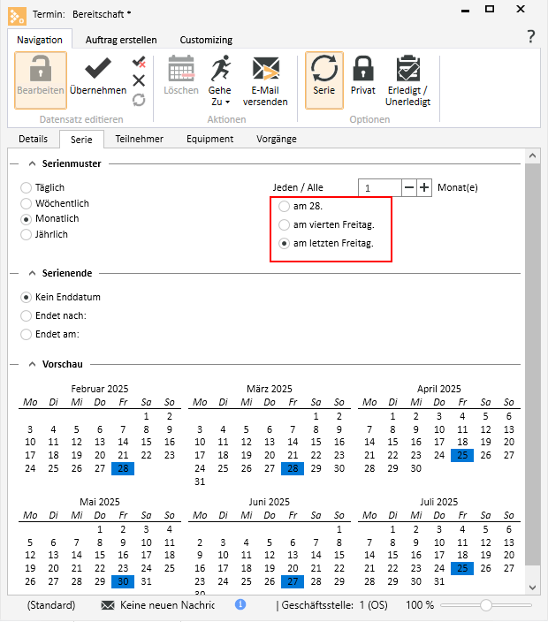Increase month interval with plus button
The width and height of the screenshot is (548, 622).
click(x=424, y=187)
